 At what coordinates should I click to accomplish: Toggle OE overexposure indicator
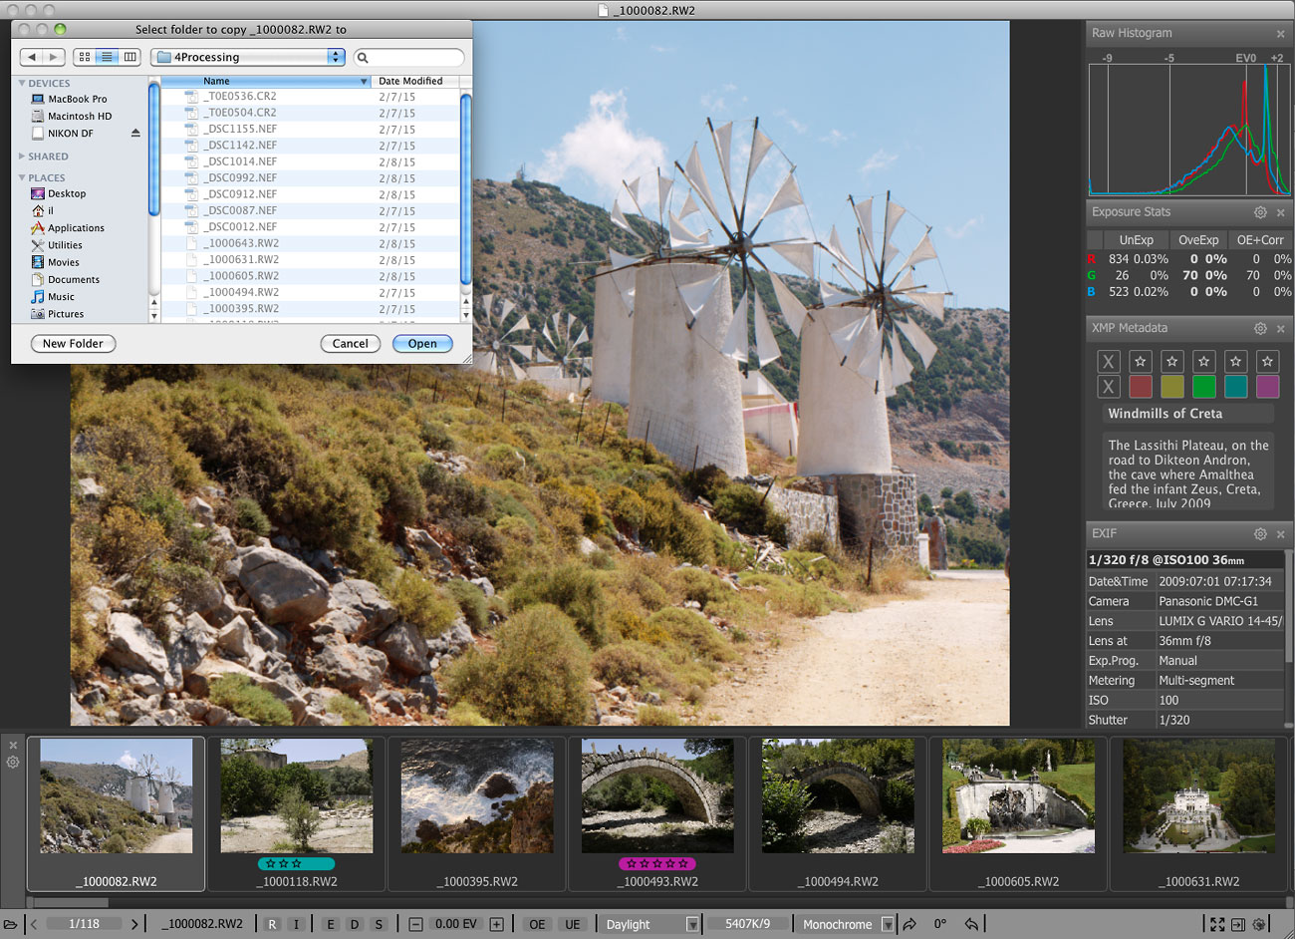[x=537, y=924]
